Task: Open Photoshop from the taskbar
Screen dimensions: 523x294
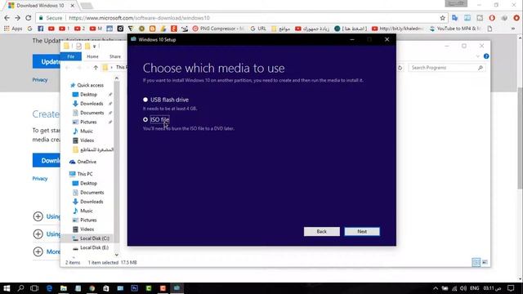Action: pyautogui.click(x=134, y=288)
